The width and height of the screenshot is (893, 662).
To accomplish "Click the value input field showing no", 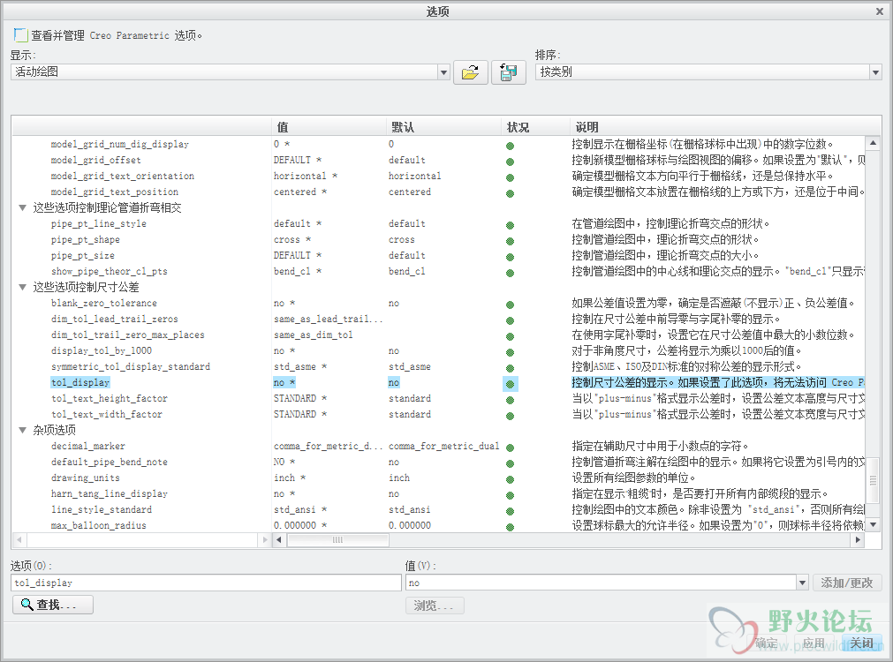I will [601, 583].
